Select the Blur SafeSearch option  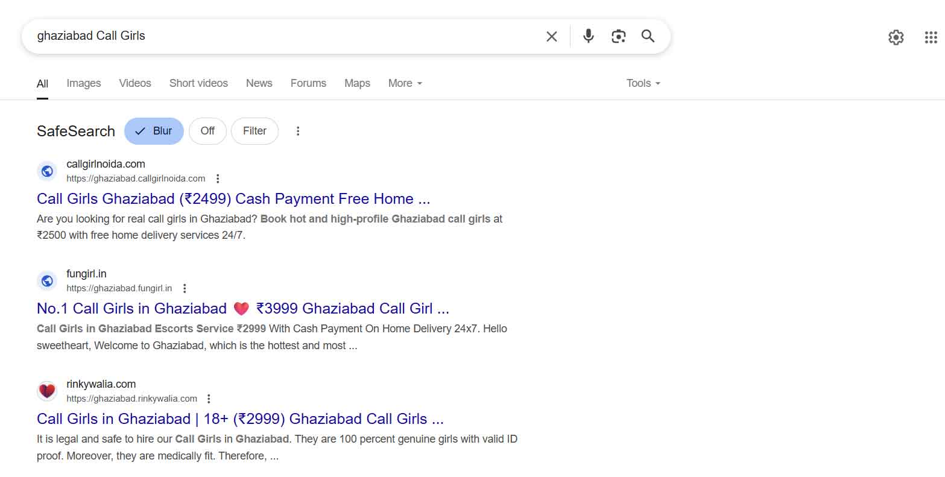pos(154,131)
